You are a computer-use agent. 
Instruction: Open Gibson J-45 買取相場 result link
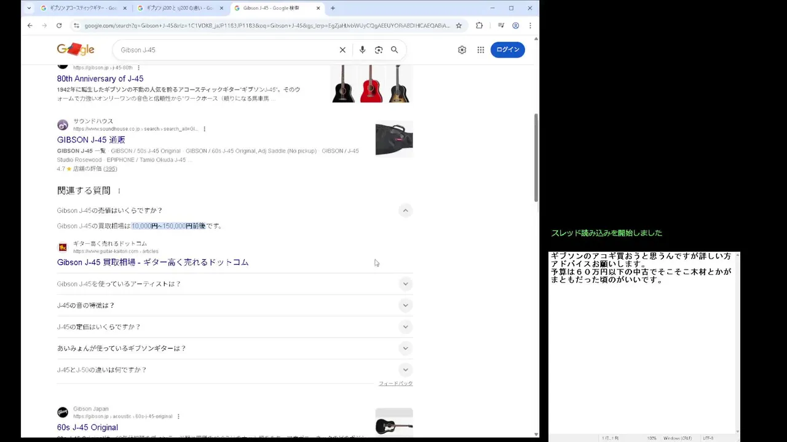pos(152,262)
